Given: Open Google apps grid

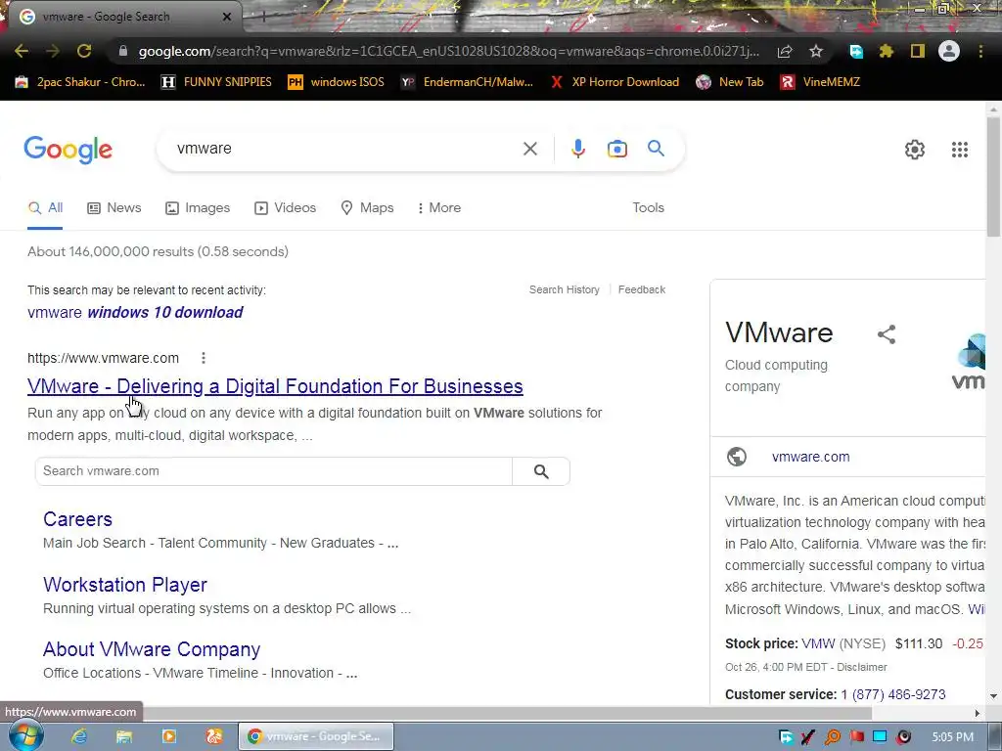Looking at the screenshot, I should [960, 150].
